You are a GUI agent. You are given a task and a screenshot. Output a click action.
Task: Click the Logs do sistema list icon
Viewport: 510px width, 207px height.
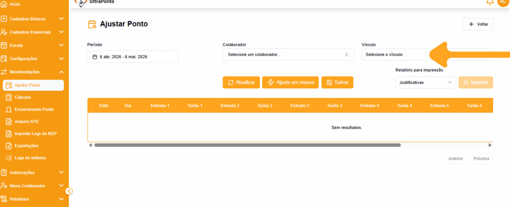click(x=9, y=158)
